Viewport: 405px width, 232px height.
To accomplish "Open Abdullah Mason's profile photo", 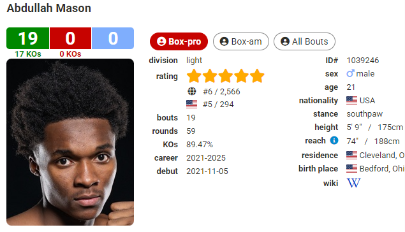I will coord(70,142).
